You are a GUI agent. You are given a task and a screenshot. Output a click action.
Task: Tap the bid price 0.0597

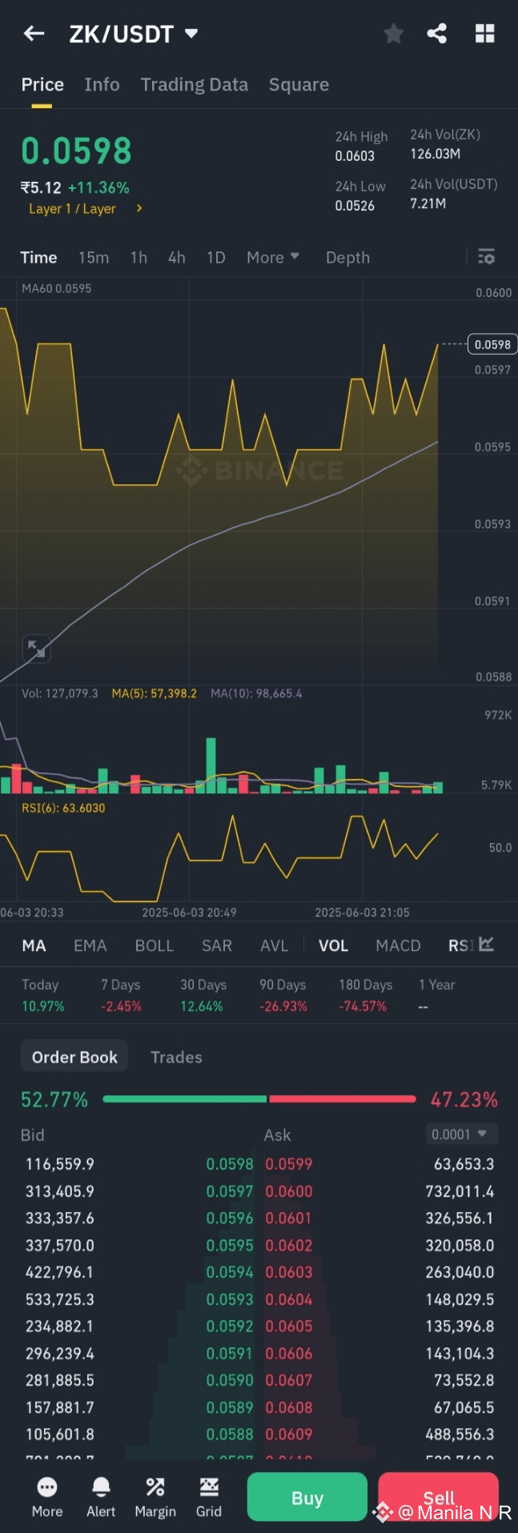coord(230,1191)
